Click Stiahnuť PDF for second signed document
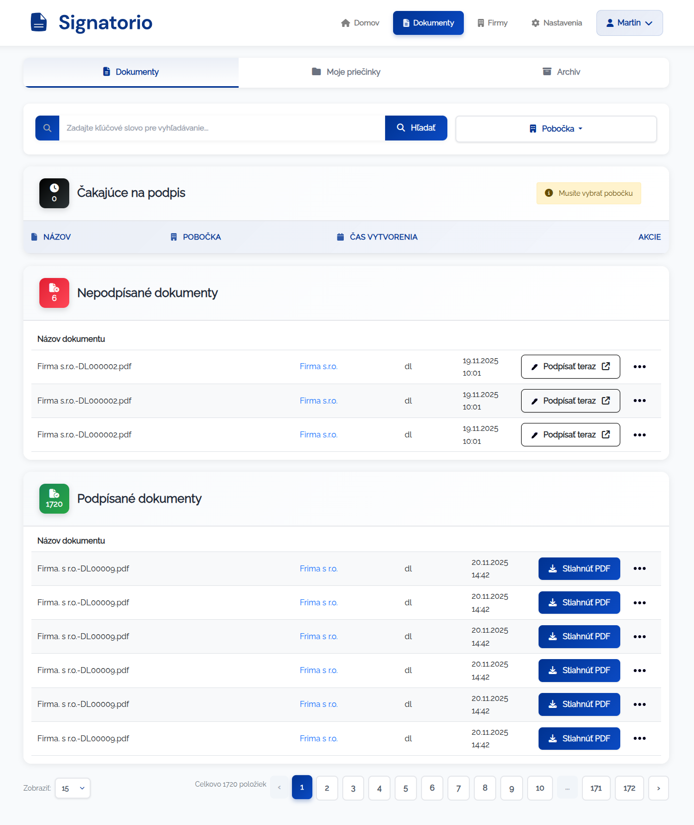Viewport: 694px width, 825px height. (579, 603)
